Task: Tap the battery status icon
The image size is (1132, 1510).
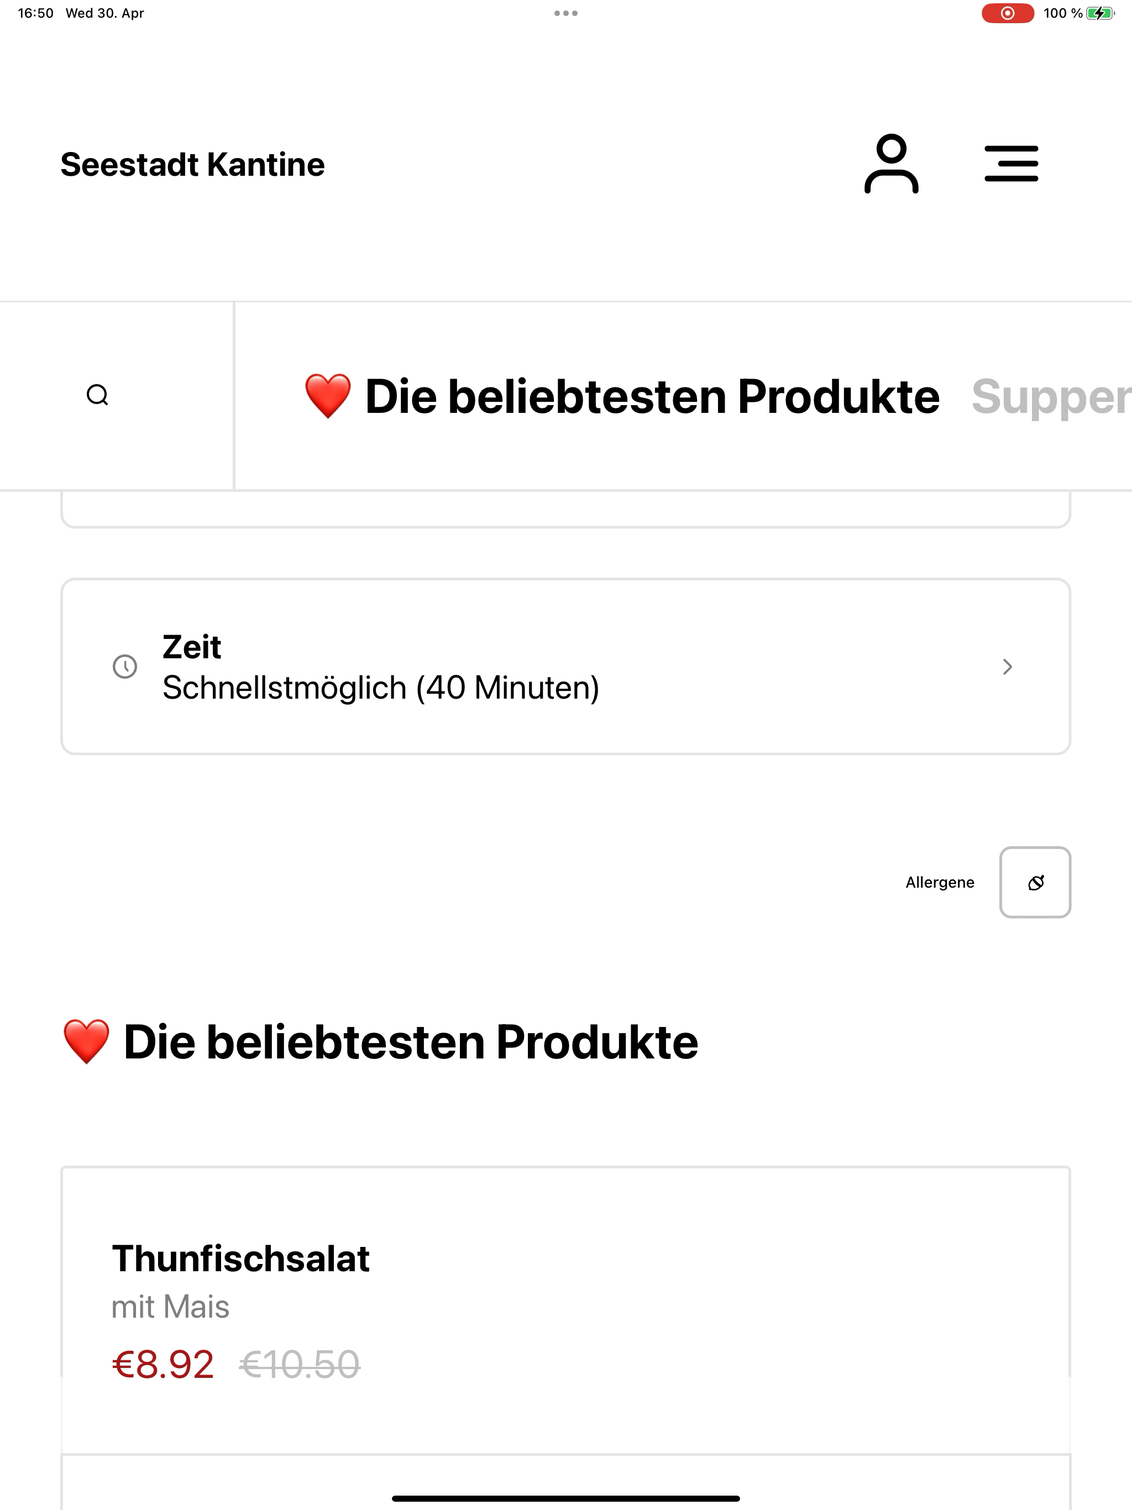Action: point(1100,13)
